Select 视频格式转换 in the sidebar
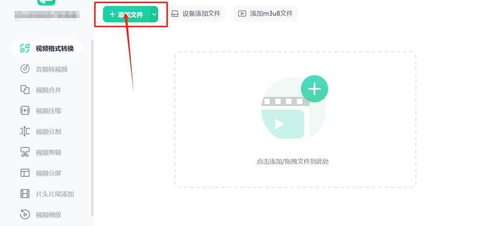Screen dimensions: 497x226 (46, 49)
